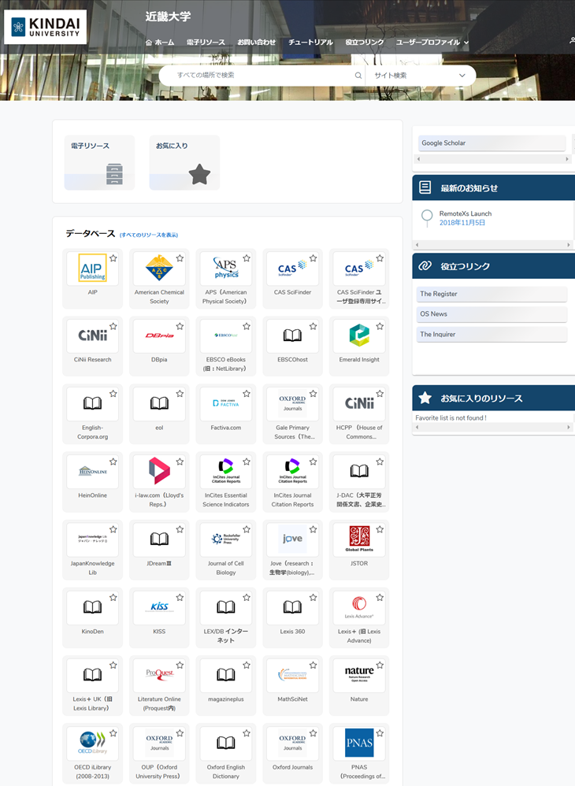Open the eol book icon
Image resolution: width=575 pixels, height=786 pixels.
[x=159, y=403]
